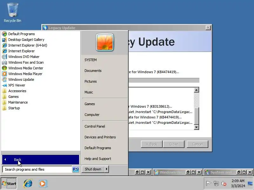The image size is (254, 190).
Task: Open Internet Explorer (64-bit) icon
Action: pyautogui.click(x=4, y=45)
